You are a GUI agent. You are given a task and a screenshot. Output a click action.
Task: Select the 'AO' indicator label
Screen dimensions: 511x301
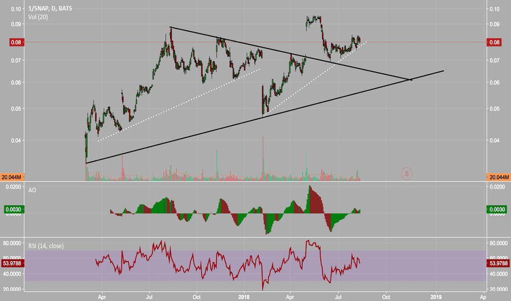pyautogui.click(x=32, y=190)
